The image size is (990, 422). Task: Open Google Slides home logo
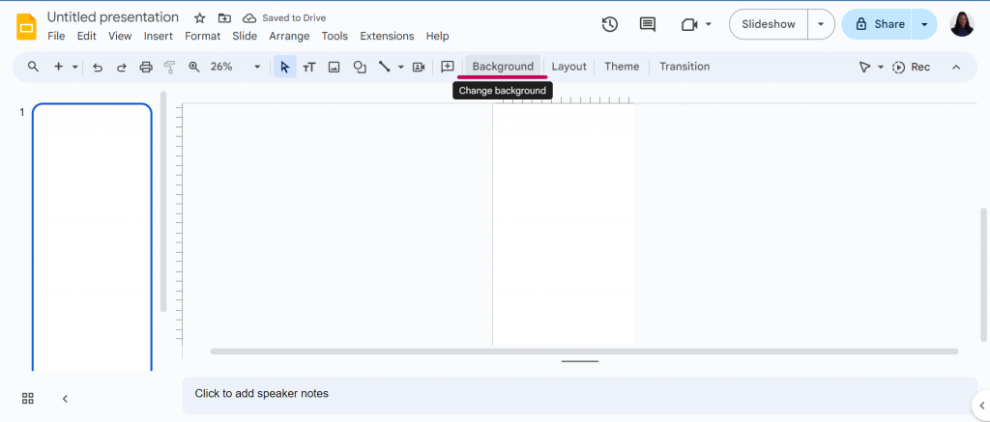(x=26, y=26)
